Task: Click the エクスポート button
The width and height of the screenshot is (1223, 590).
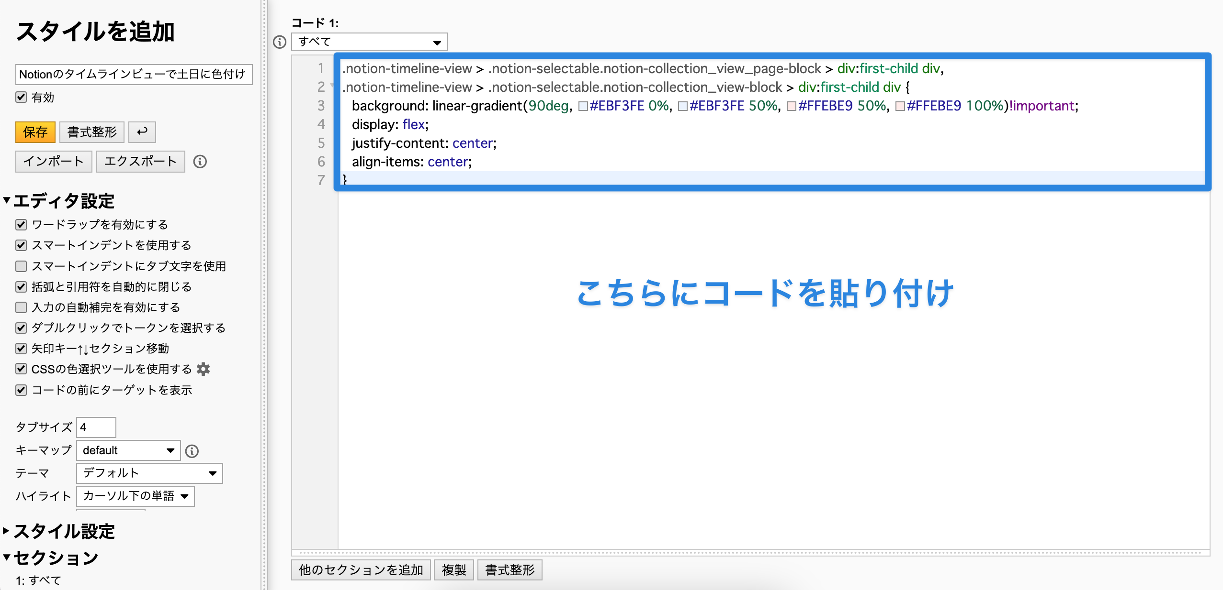Action: (x=141, y=161)
